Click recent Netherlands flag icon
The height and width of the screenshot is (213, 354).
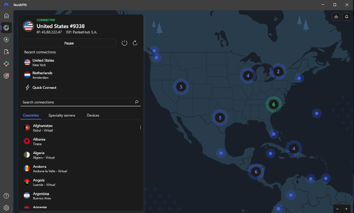pyautogui.click(x=27, y=75)
